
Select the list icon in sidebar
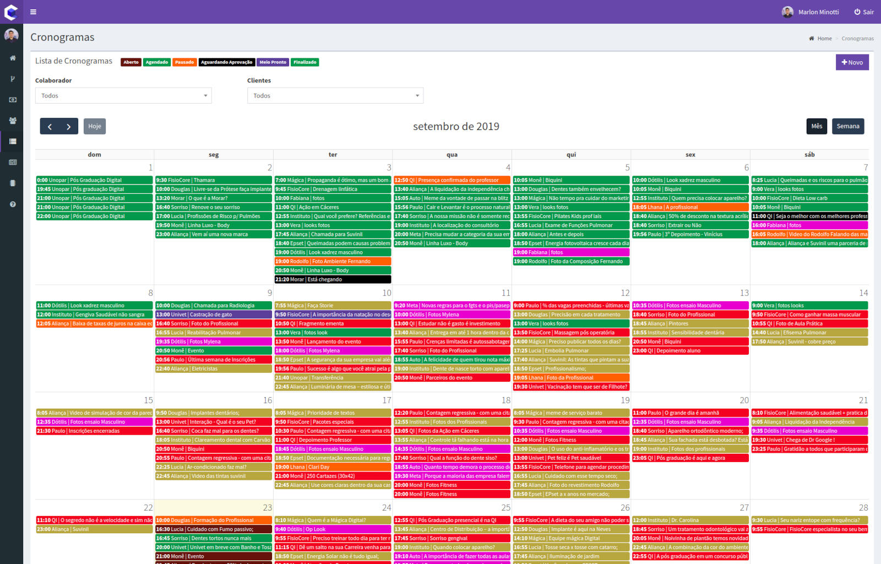12,142
